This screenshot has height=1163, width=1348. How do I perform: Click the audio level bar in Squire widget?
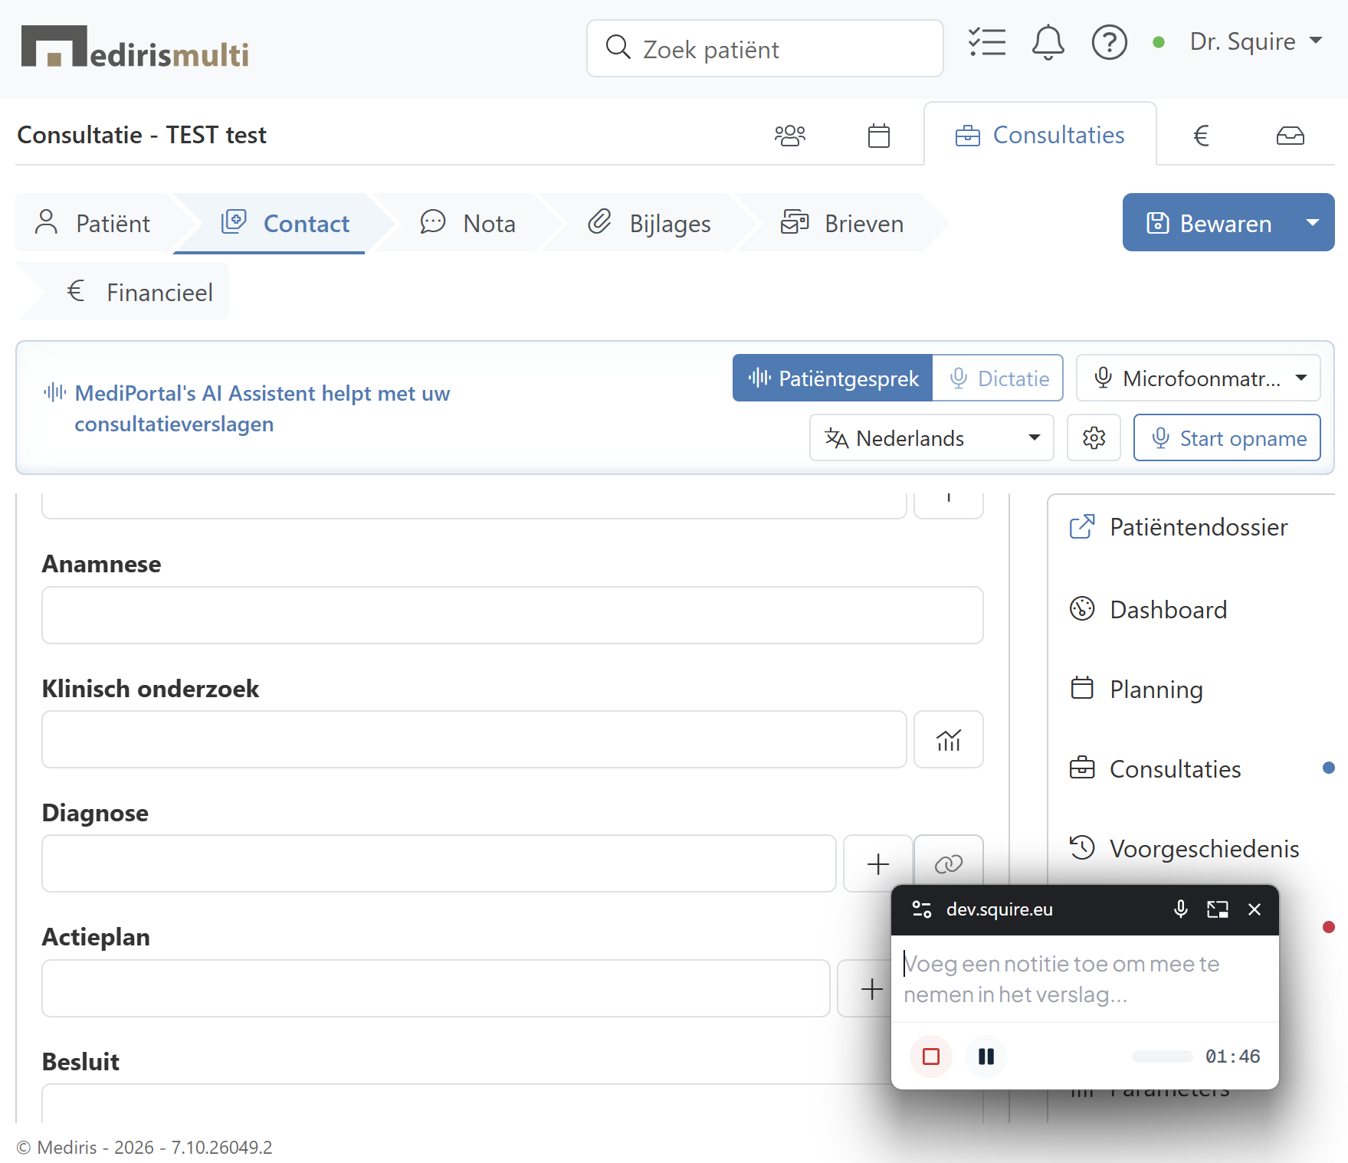pos(1162,1057)
